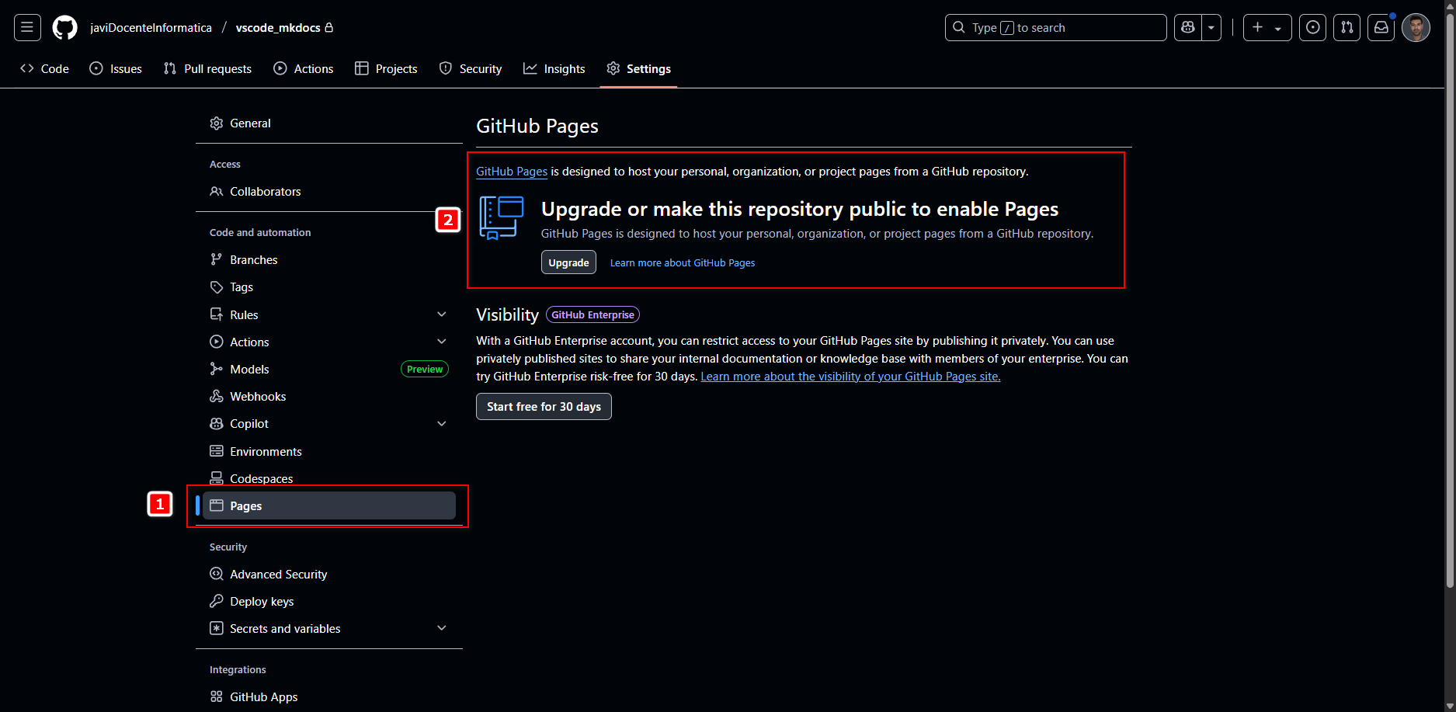Open the Copilot chat icon
Image resolution: width=1456 pixels, height=712 pixels.
[1187, 28]
